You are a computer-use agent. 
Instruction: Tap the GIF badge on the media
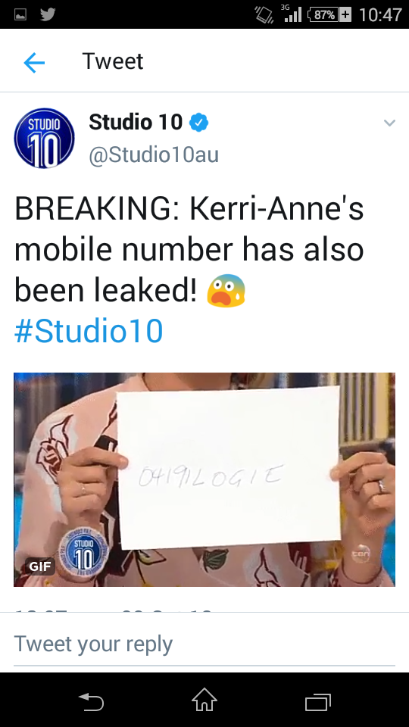coord(40,566)
